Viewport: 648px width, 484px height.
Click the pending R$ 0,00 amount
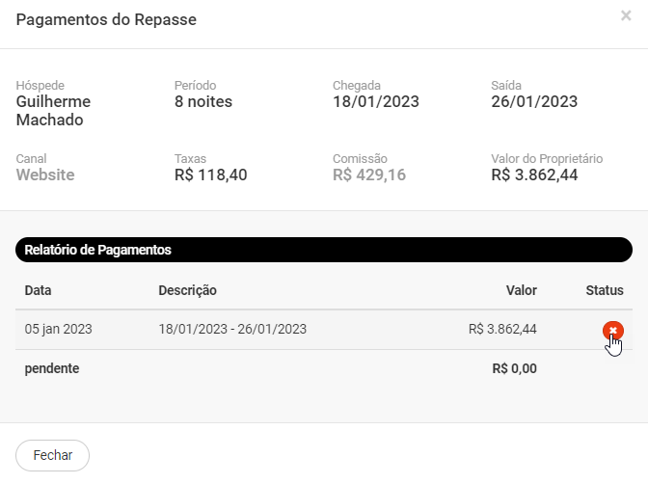[x=515, y=368]
